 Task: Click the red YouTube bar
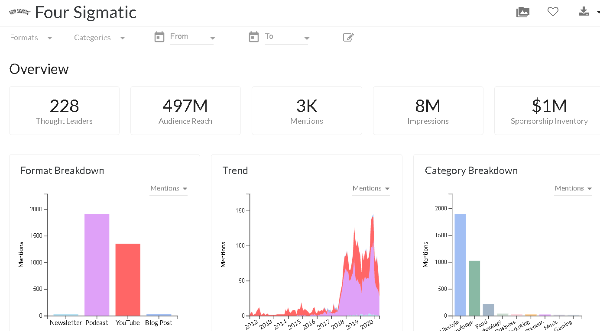pyautogui.click(x=128, y=280)
